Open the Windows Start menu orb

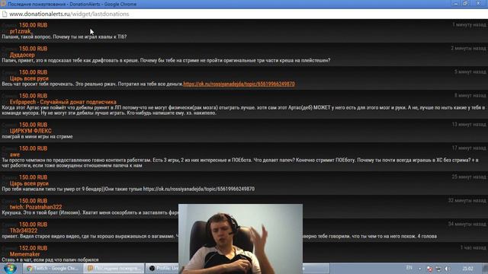[x=10, y=269]
